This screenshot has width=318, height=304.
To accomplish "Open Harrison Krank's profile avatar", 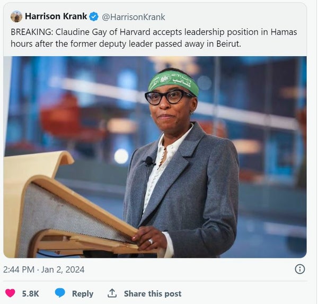I will 16,16.
